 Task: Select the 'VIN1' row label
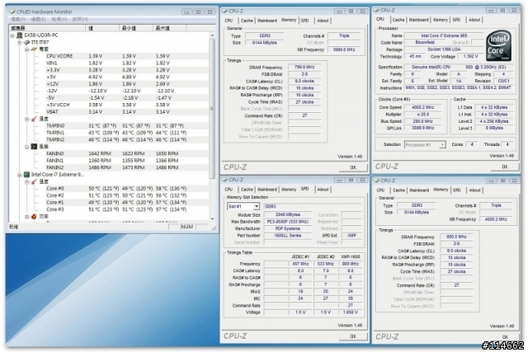point(51,63)
